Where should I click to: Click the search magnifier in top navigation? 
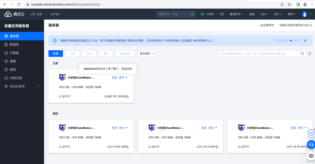coord(192,14)
